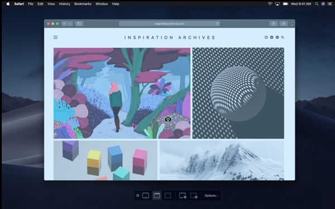
Task: Click the Wed 9:41 AM clock
Action: click(x=301, y=4)
